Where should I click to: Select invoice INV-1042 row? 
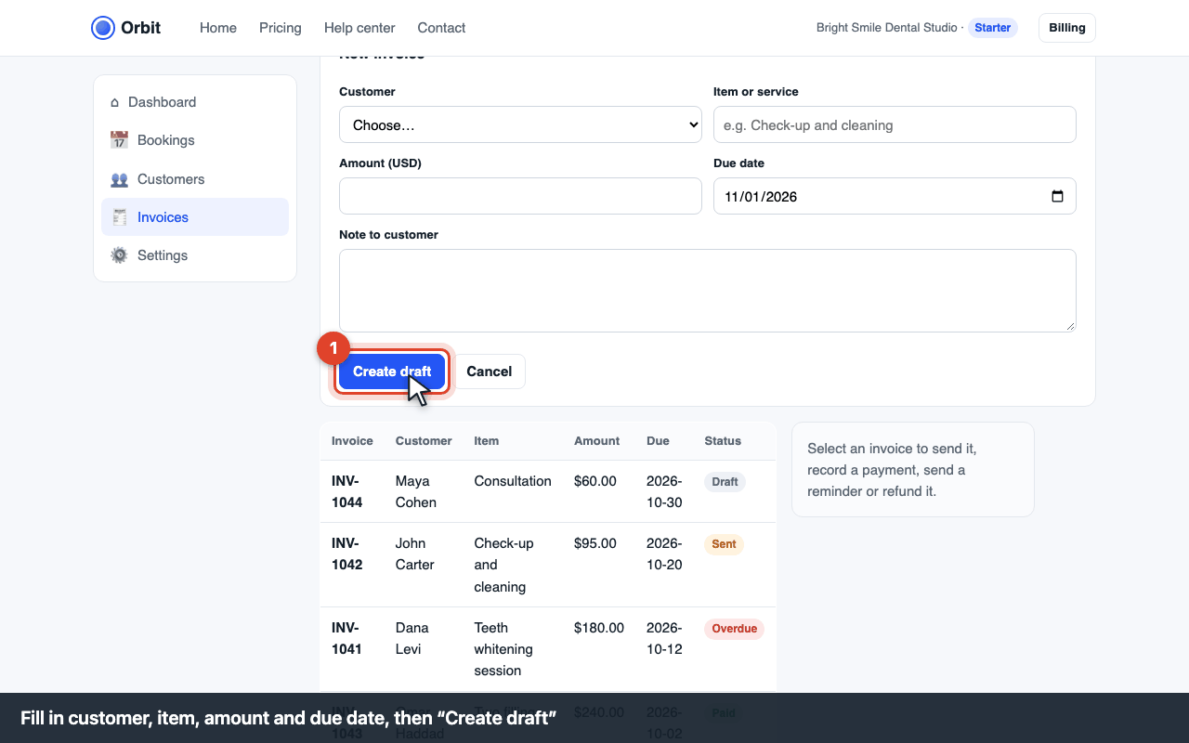(x=548, y=565)
